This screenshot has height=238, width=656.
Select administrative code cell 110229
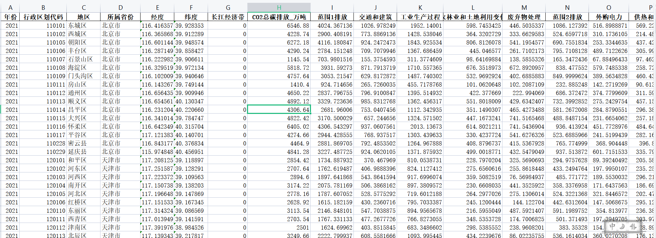pos(43,152)
